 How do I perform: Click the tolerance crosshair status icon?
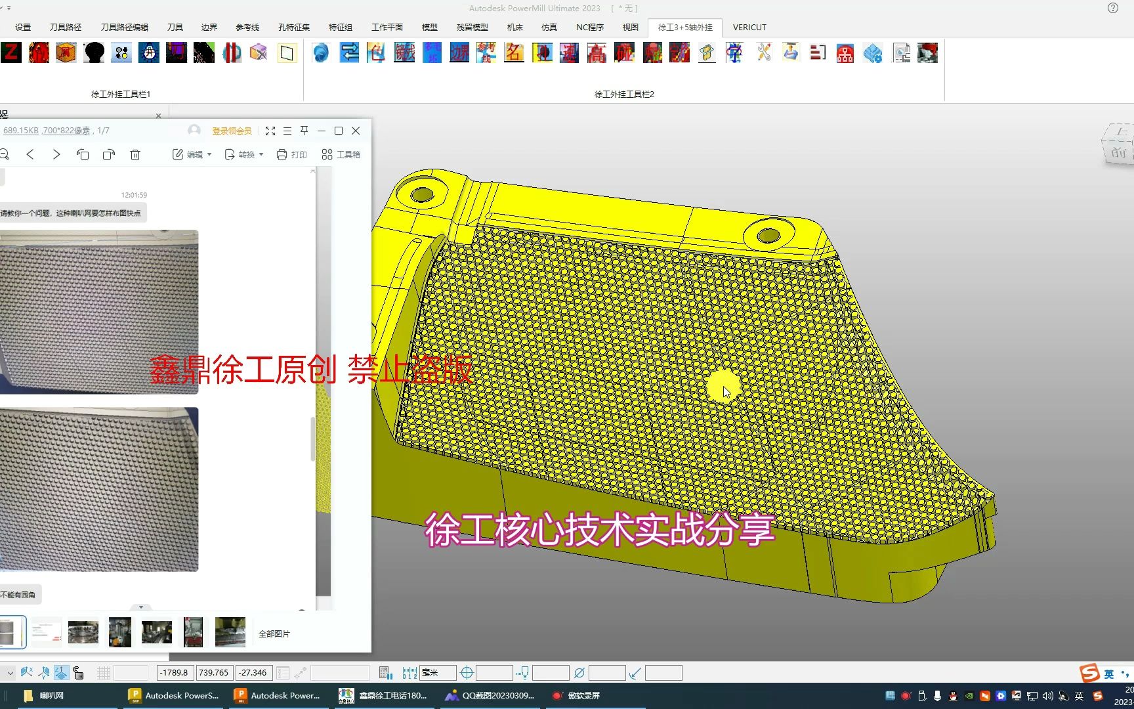pos(467,673)
